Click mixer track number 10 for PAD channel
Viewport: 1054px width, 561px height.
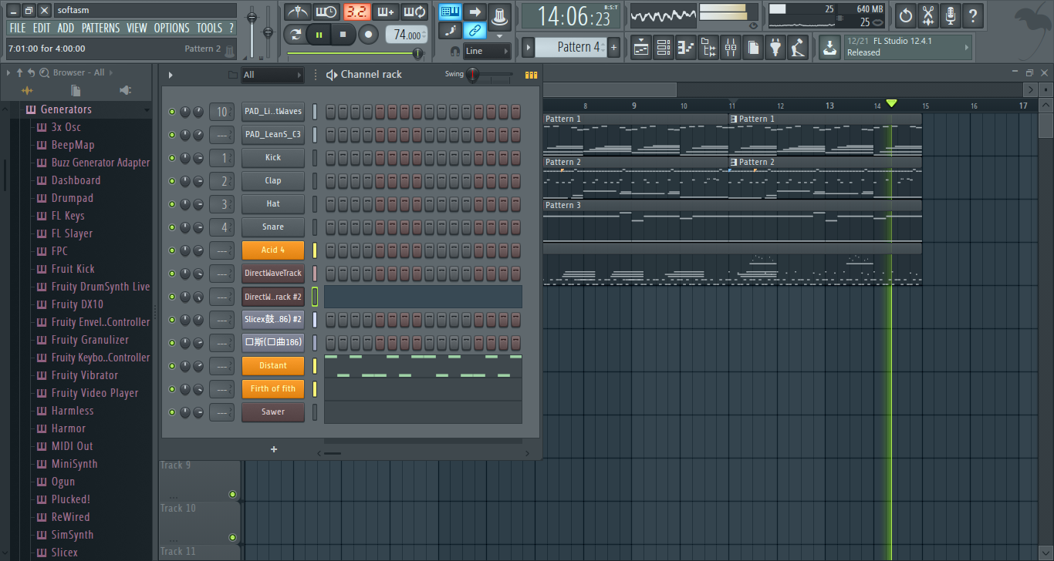221,112
